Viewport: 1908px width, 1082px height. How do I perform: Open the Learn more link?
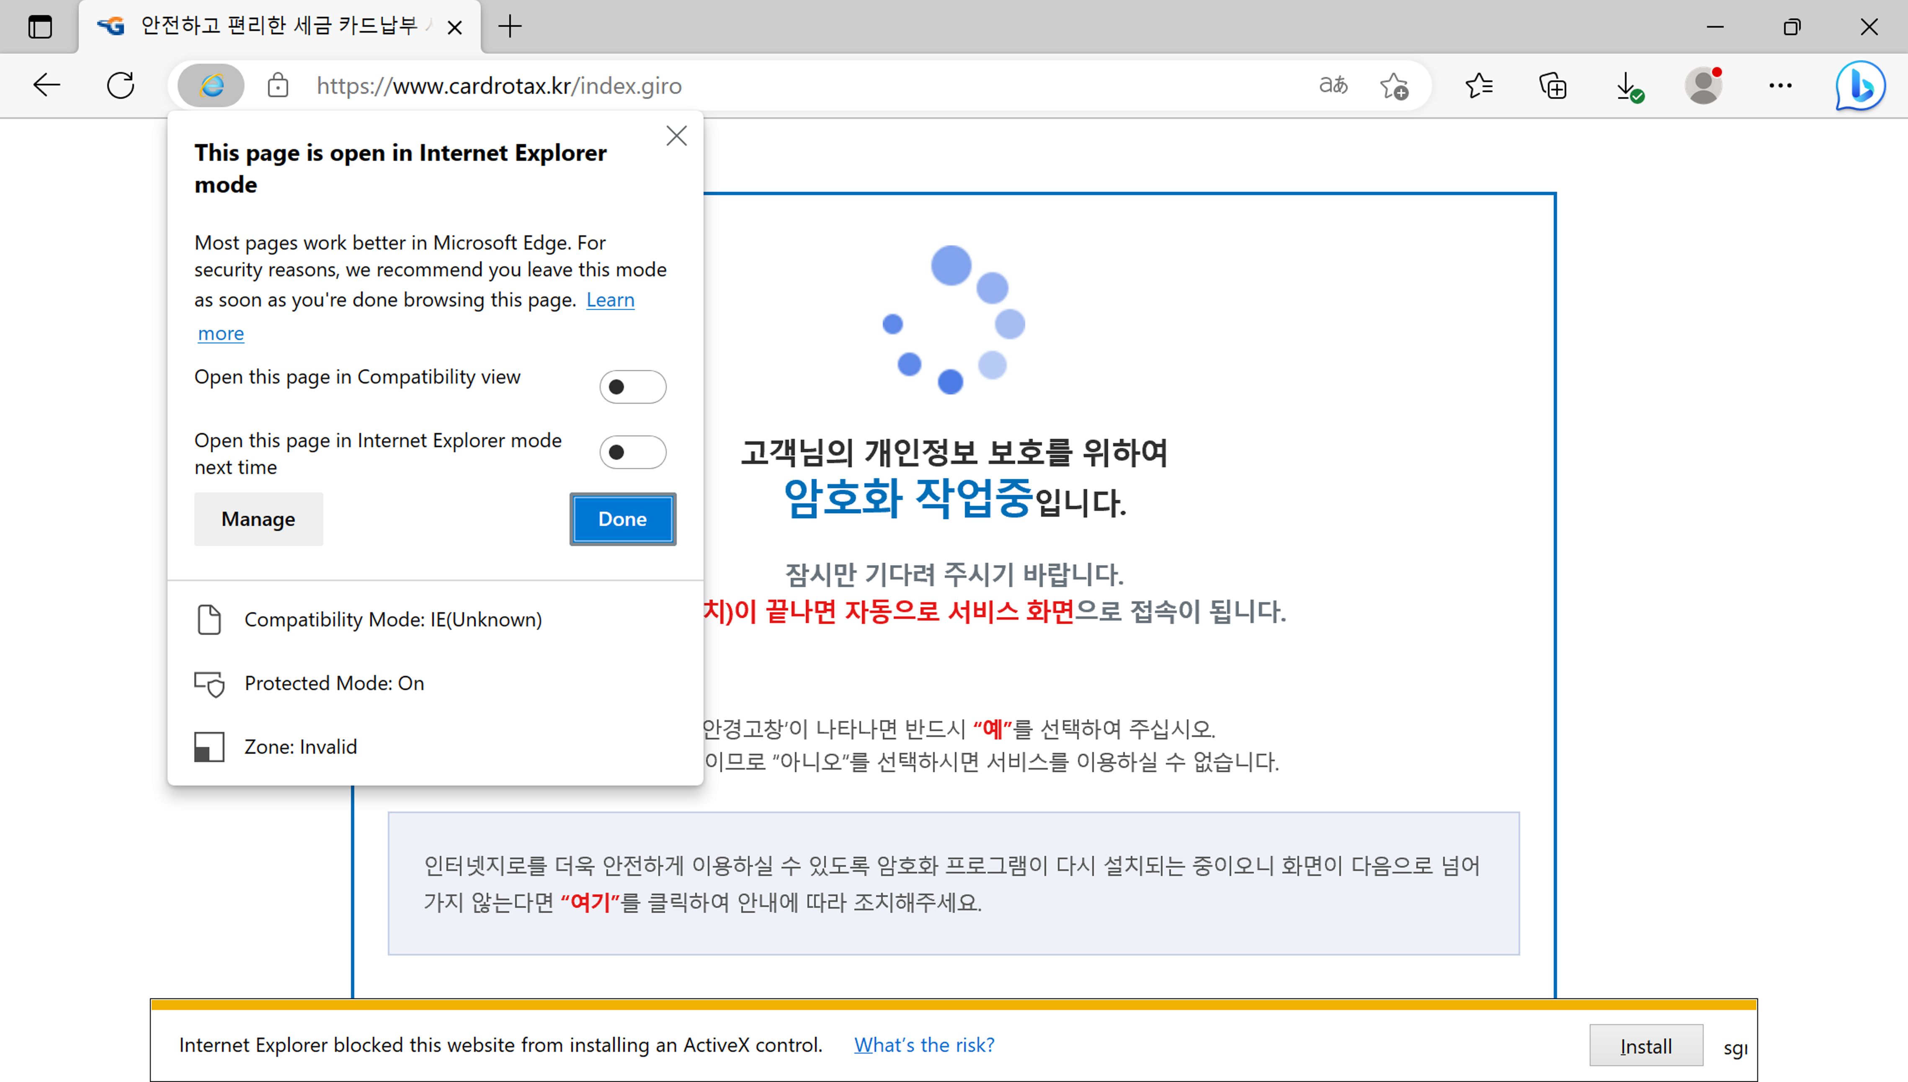pyautogui.click(x=609, y=300)
